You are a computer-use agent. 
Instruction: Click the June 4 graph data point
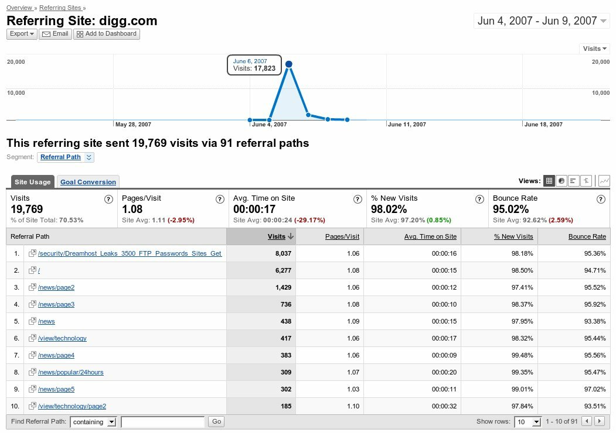point(250,120)
